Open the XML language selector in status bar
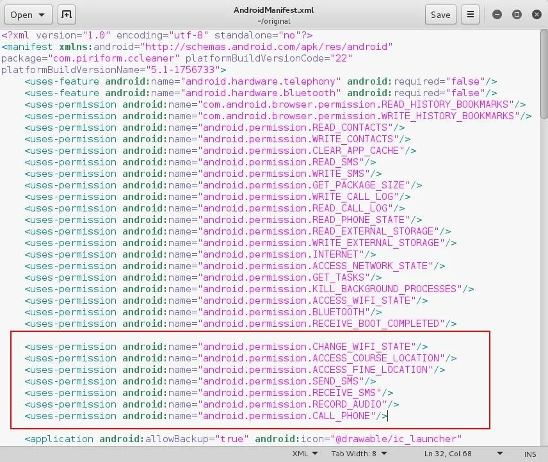 click(x=304, y=454)
